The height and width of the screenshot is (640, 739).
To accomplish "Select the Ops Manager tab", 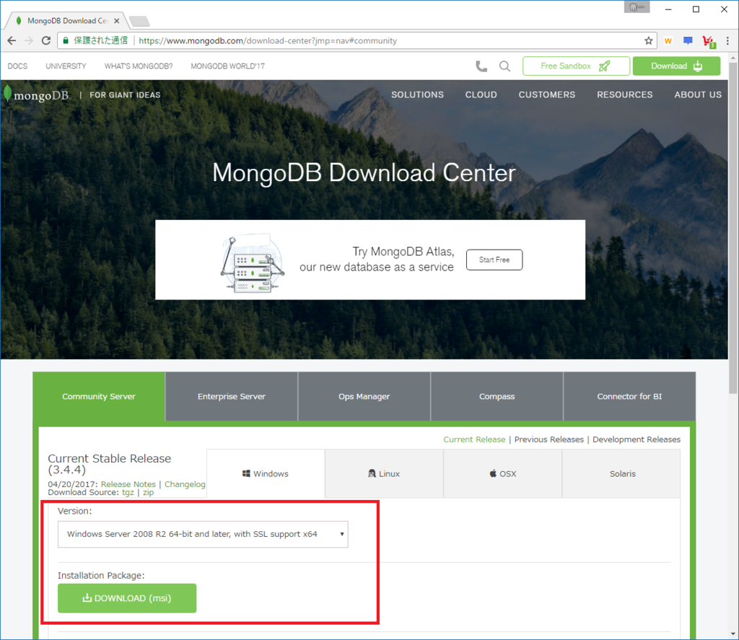I will click(x=364, y=396).
